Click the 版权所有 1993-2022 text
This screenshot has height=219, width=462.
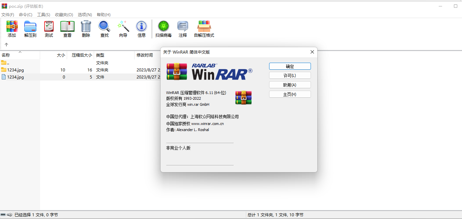183,98
